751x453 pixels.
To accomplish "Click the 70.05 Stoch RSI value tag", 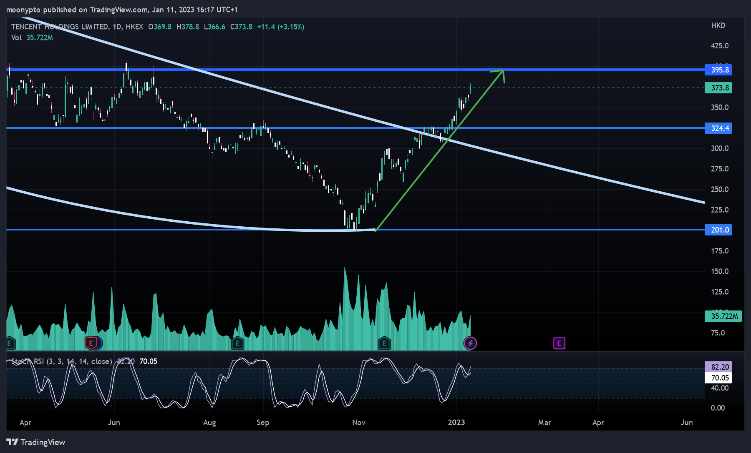I will pyautogui.click(x=718, y=378).
